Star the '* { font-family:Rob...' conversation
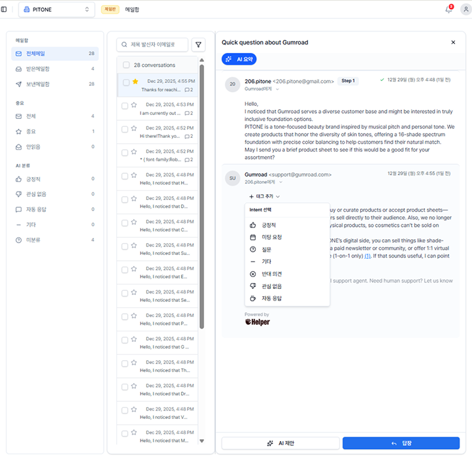The image size is (472, 468). [134, 152]
